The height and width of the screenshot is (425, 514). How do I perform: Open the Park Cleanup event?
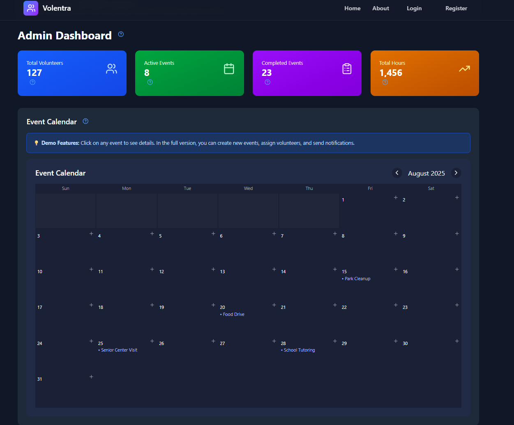[356, 279]
